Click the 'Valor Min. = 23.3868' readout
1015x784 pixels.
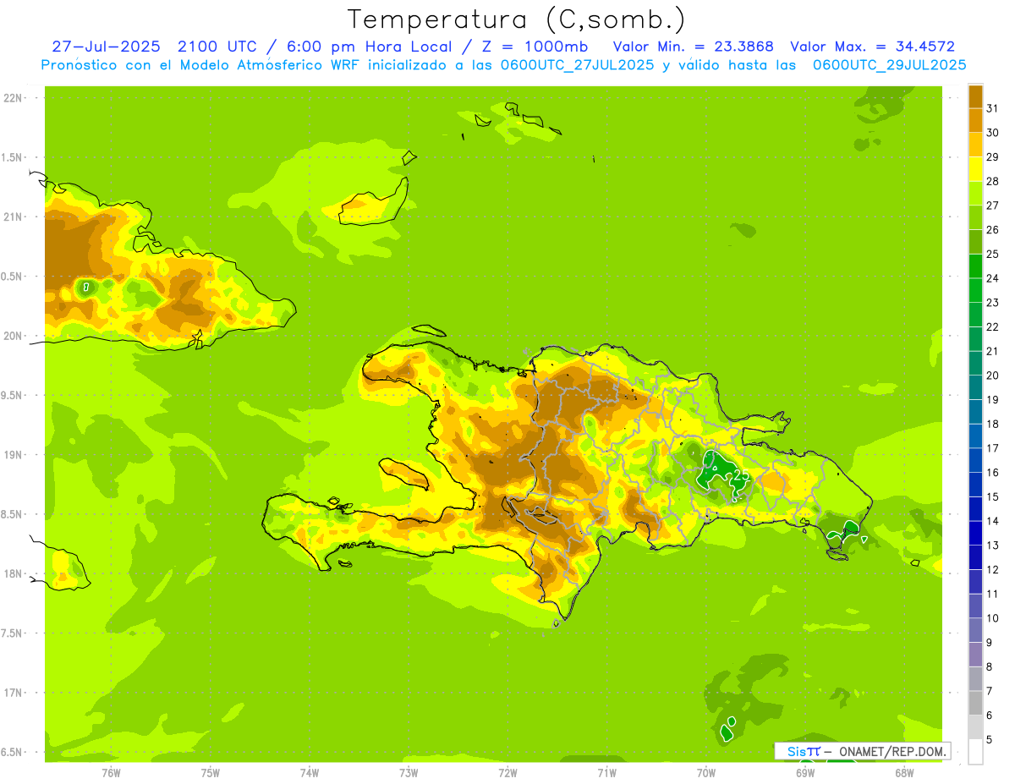[x=694, y=46]
